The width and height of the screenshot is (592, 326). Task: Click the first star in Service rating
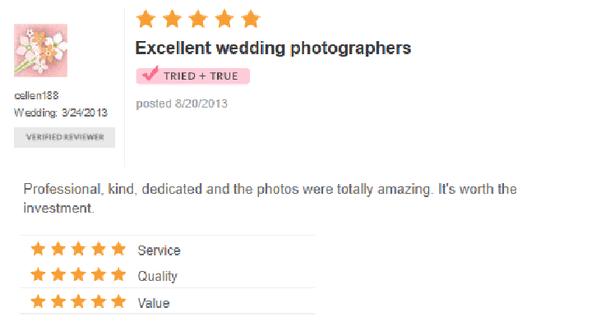pyautogui.click(x=38, y=249)
